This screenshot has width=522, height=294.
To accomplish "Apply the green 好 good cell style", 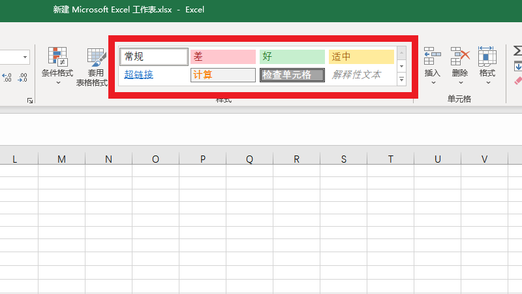I will pos(292,57).
